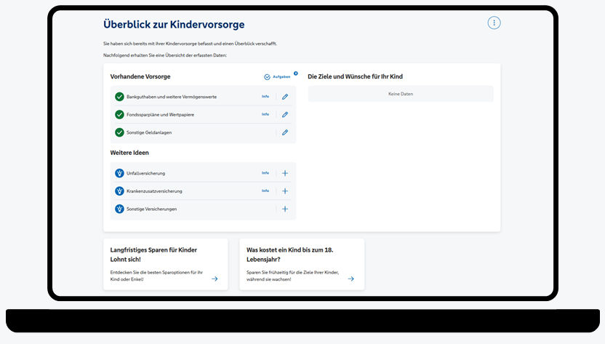
Task: Open arrow on Was kostet ein Kind card
Action: click(350, 279)
